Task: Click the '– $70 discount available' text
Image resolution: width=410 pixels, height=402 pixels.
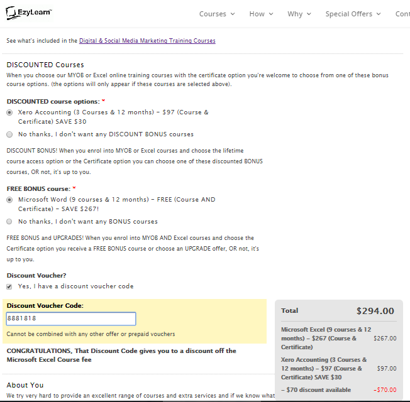Action: click(316, 389)
